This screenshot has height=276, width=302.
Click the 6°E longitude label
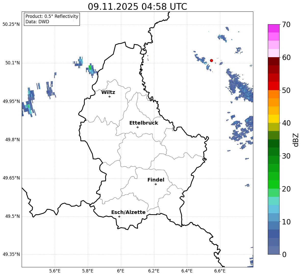(x=121, y=271)
